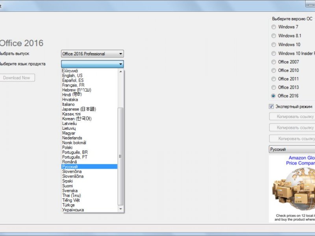Click the language list scrollbar thumb

pos(120,156)
